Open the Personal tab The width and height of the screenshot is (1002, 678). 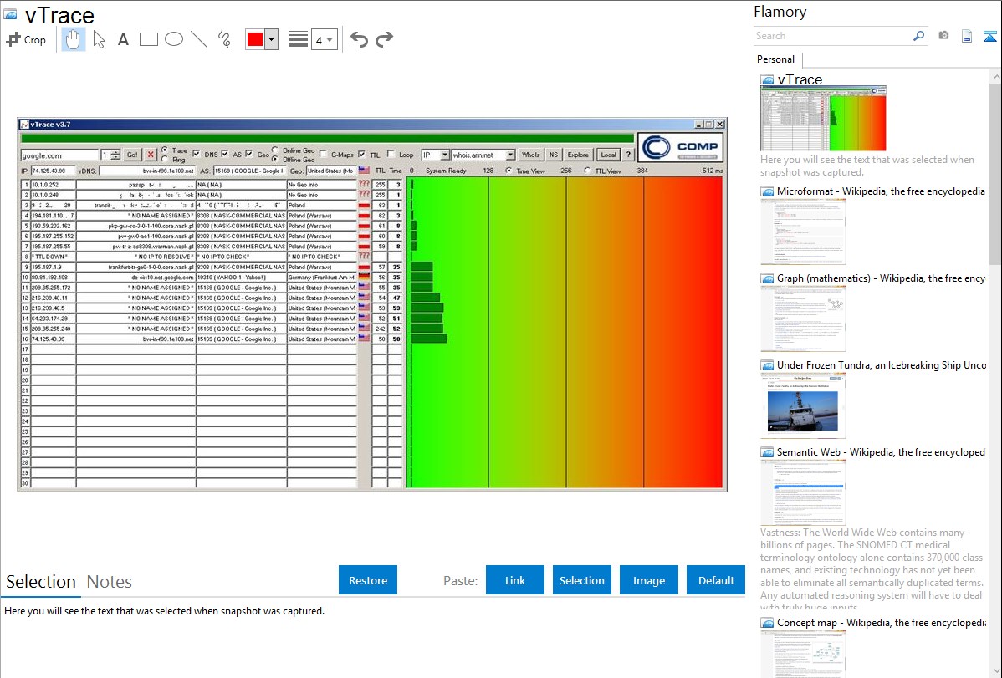775,59
